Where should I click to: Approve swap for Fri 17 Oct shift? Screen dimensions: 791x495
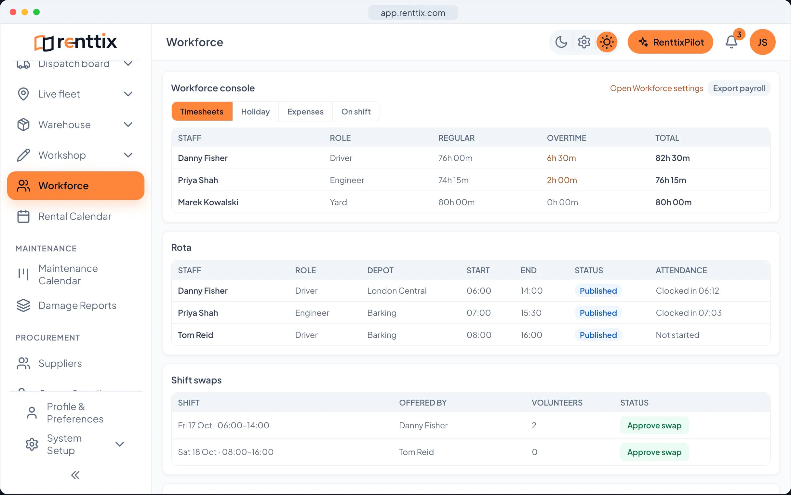click(654, 425)
